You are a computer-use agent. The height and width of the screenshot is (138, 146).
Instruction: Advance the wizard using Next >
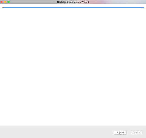(x=136, y=132)
